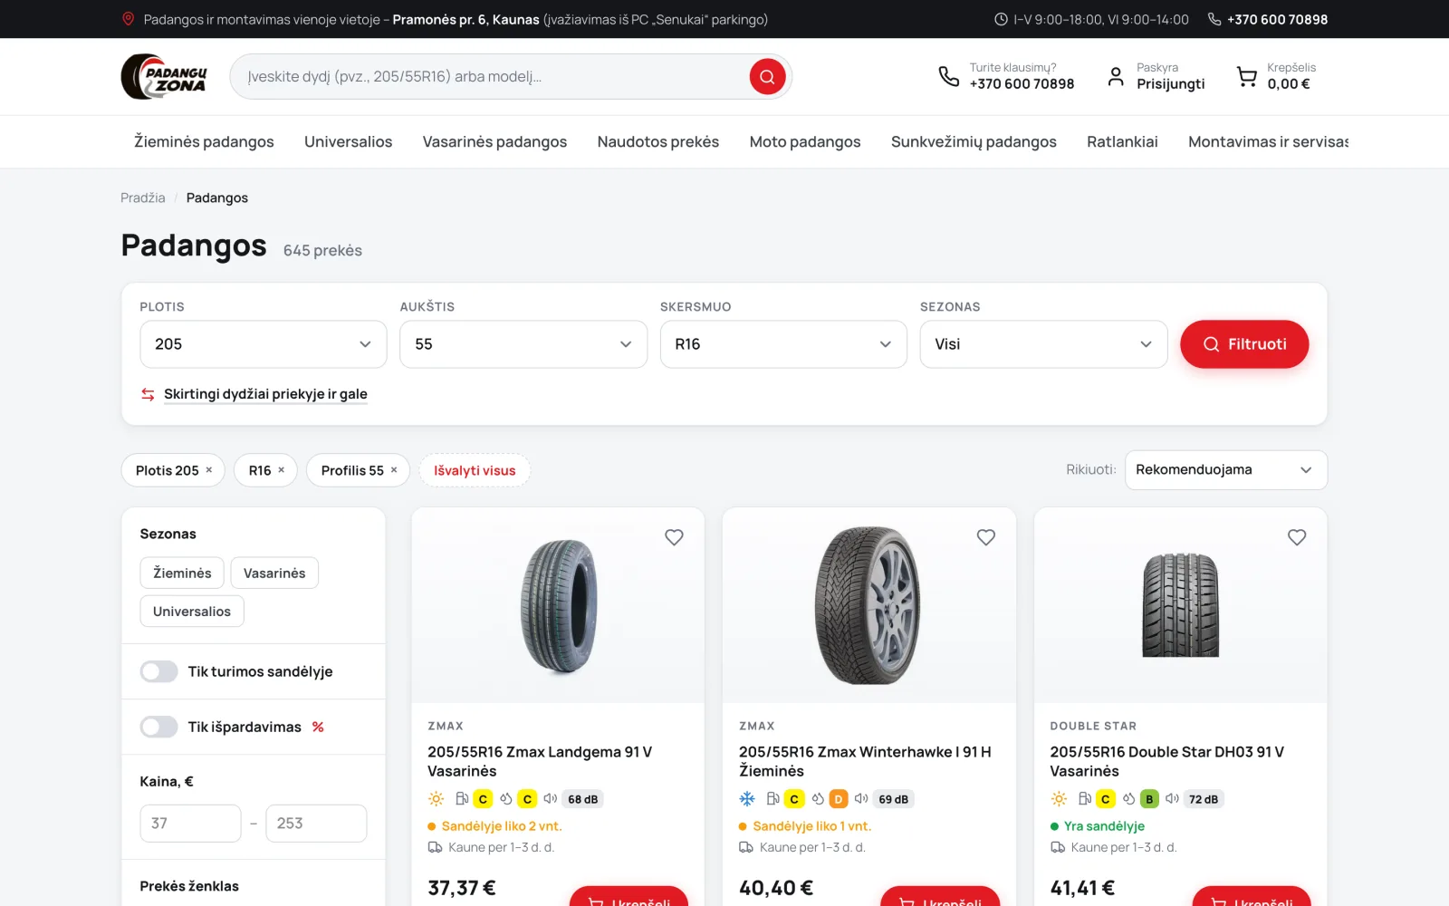Open Sunkvežimių padangos menu
This screenshot has width=1449, height=906.
(974, 141)
